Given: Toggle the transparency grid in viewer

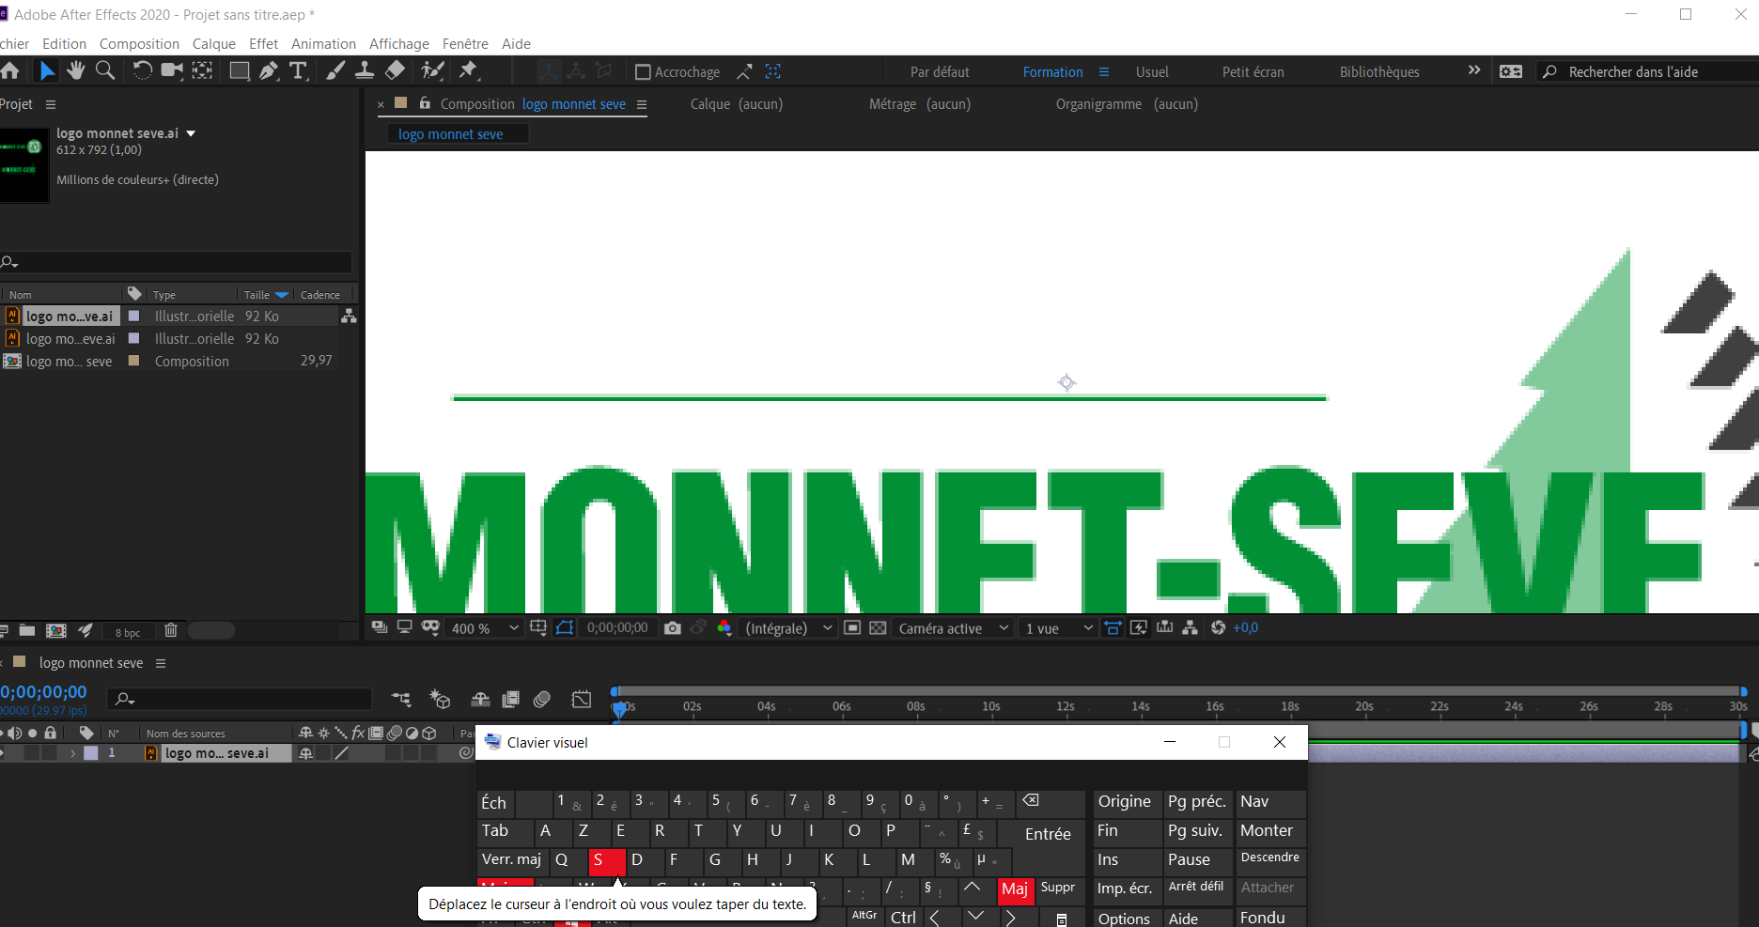Looking at the screenshot, I should point(878,628).
